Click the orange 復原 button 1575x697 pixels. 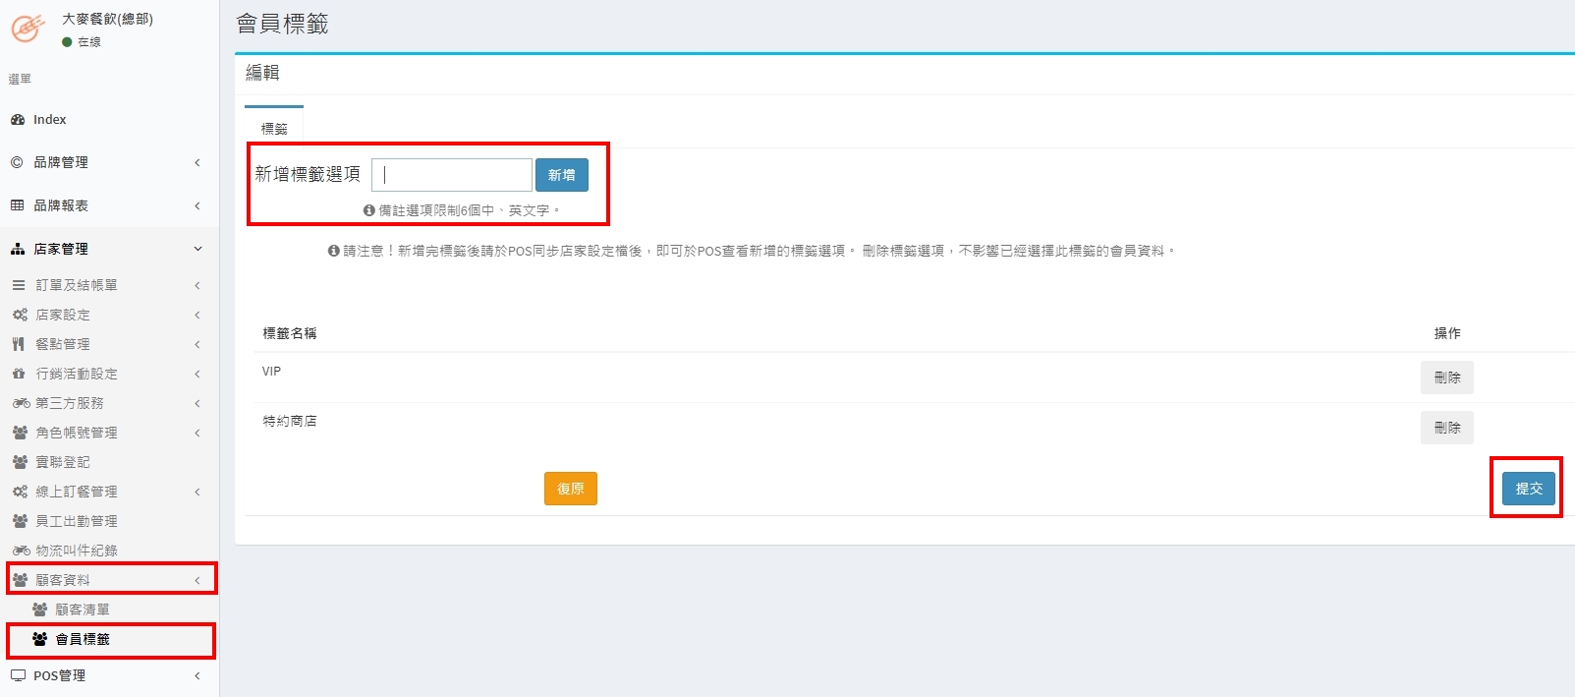coord(570,489)
